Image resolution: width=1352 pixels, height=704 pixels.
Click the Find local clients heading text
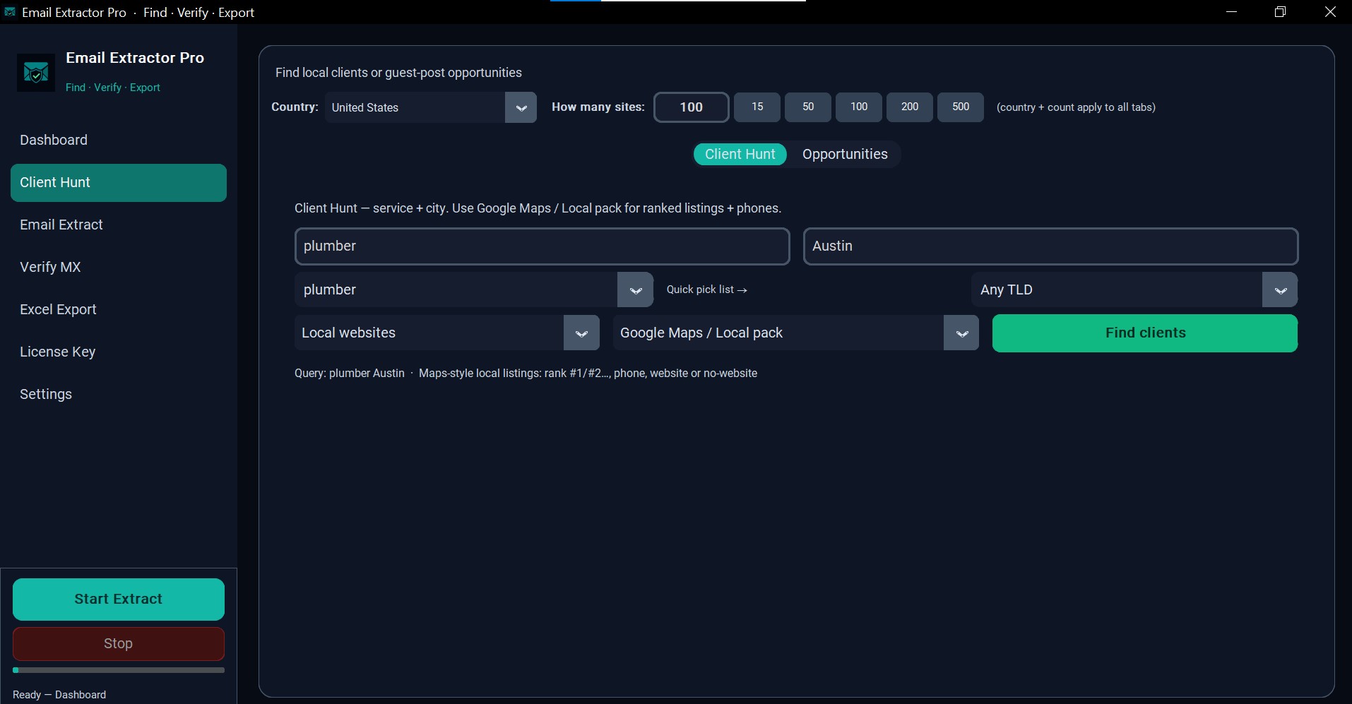pos(398,73)
